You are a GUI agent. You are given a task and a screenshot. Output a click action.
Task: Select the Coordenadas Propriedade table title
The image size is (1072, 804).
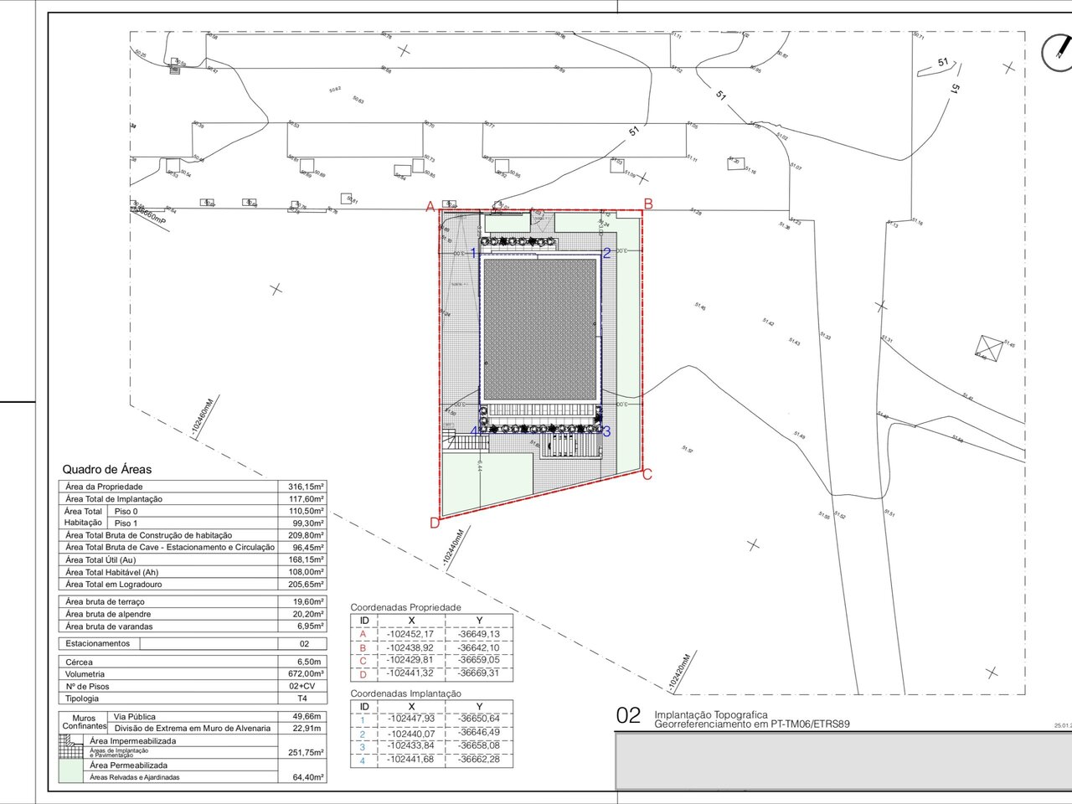pos(405,607)
